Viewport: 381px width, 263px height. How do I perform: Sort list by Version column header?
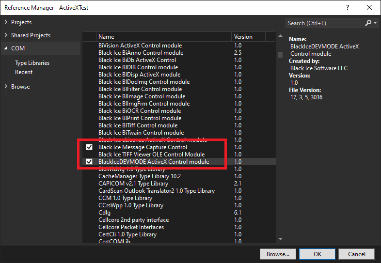[248, 37]
